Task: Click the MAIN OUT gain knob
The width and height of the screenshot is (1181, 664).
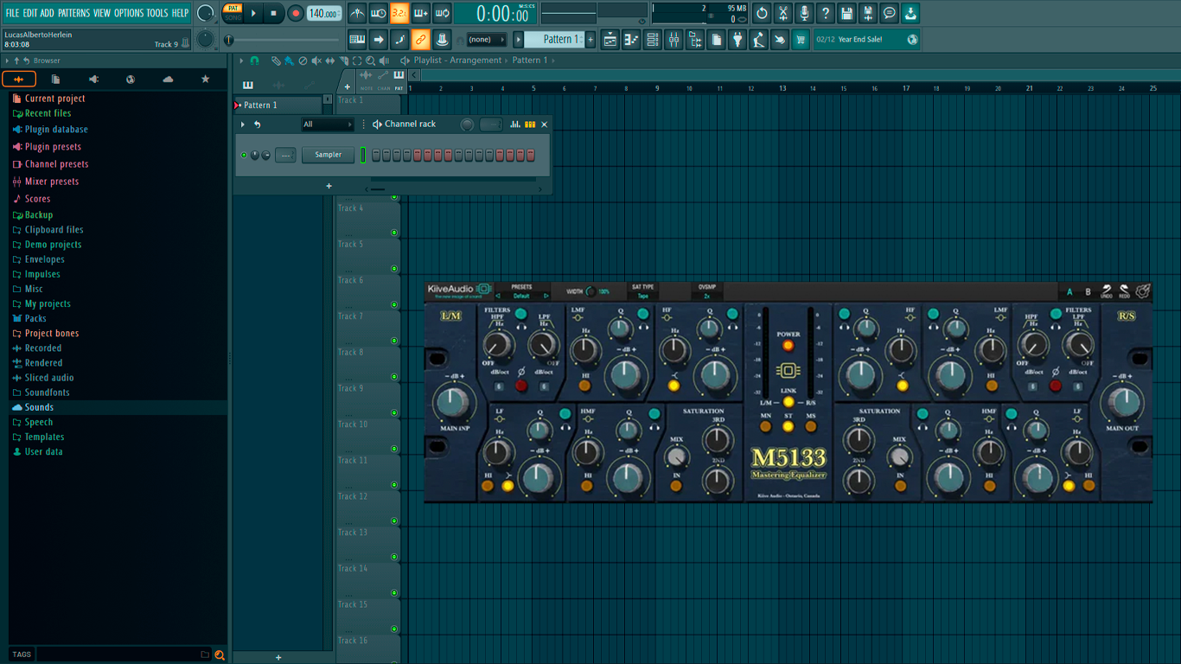Action: [1122, 403]
